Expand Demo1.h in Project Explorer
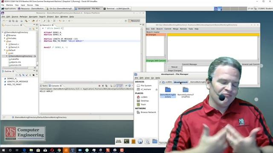 [x=7, y=47]
